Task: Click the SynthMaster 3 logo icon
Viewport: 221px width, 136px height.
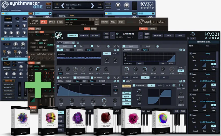Action: (x=59, y=35)
